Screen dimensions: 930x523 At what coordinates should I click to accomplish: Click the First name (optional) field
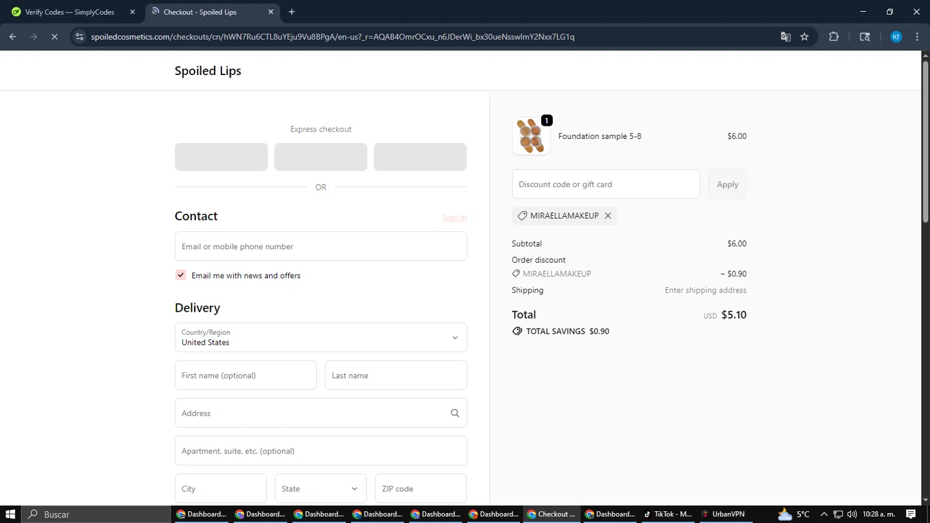point(246,376)
